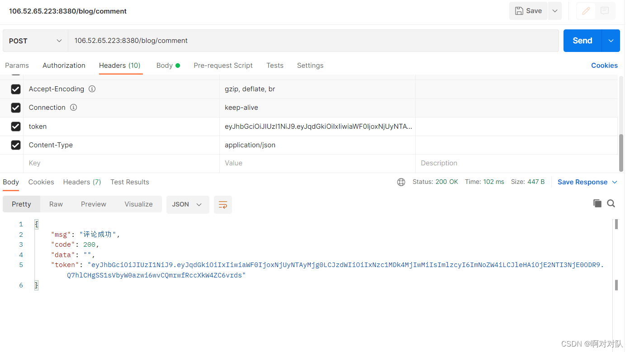Select the Headers (10) request tab
Viewport: 630px width, 352px height.
click(120, 66)
